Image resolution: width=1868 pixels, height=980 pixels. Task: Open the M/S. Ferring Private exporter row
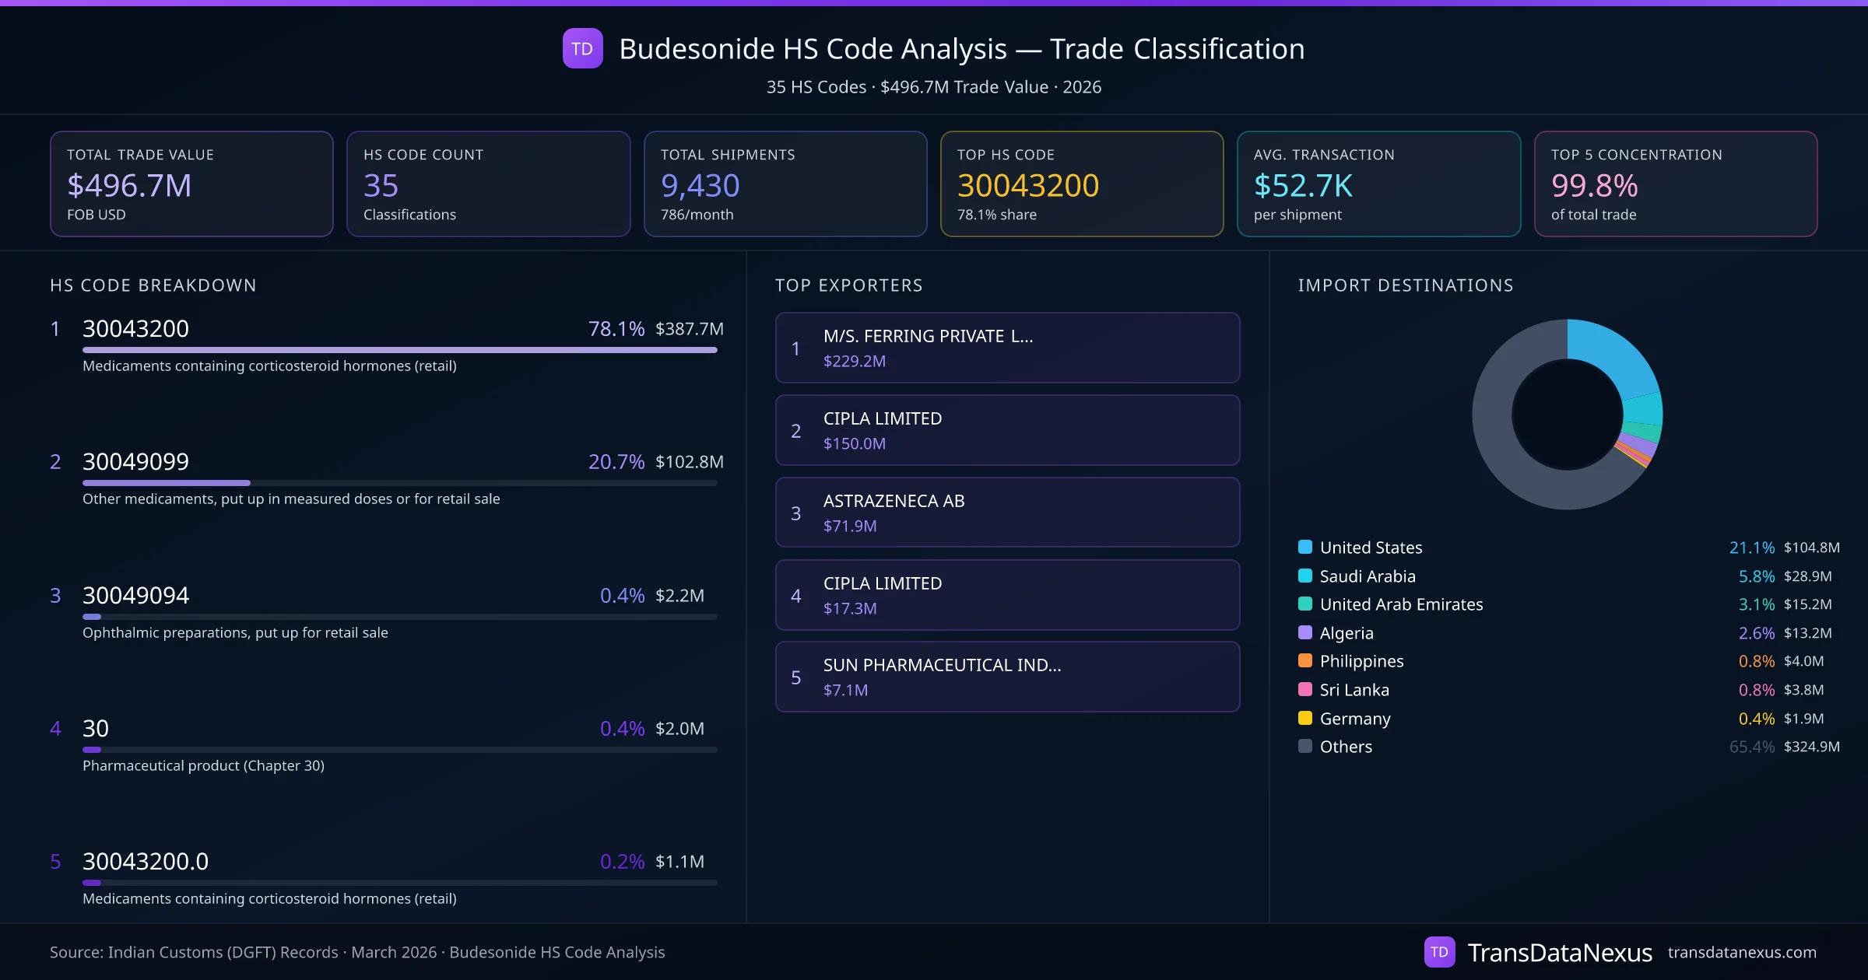(1007, 348)
